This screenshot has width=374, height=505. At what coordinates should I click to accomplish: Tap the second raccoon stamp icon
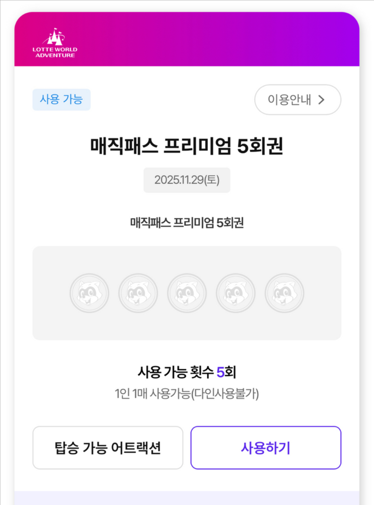pyautogui.click(x=138, y=293)
